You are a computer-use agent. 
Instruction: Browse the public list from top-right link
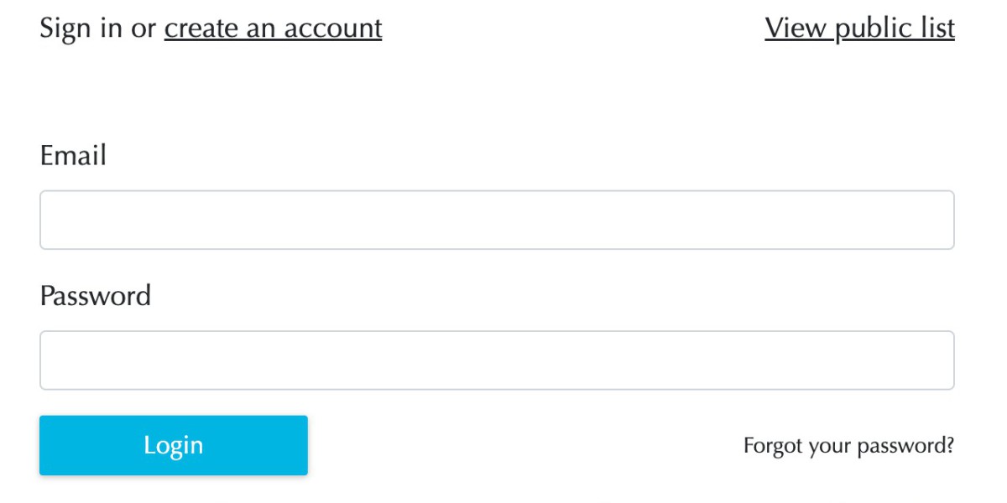coord(859,29)
